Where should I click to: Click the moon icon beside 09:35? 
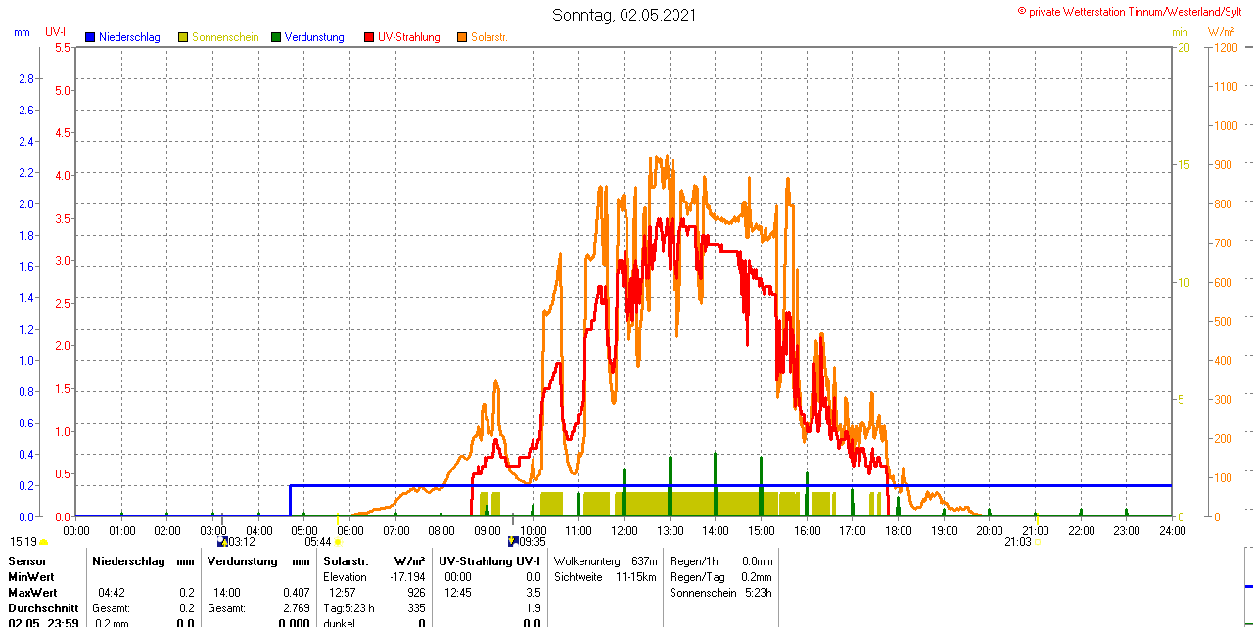coord(512,541)
